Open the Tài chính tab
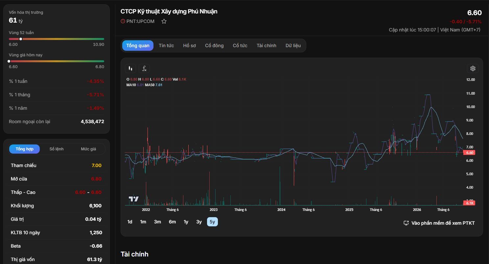 [x=267, y=46]
